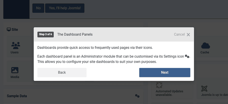The height and width of the screenshot is (104, 228).
Task: Click The Dashboard Panels title text
Action: coord(75,34)
